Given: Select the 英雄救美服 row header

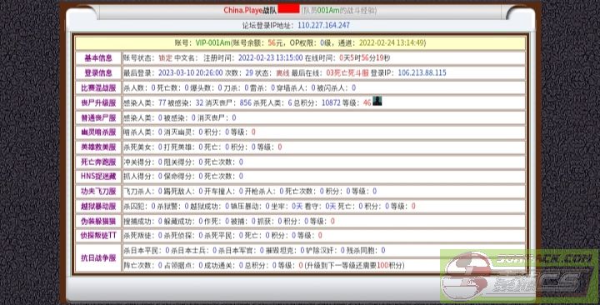Looking at the screenshot, I should (98, 147).
